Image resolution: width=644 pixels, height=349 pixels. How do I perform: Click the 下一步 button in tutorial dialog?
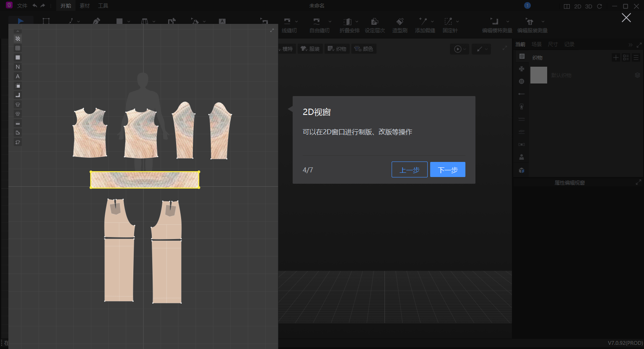pos(447,169)
